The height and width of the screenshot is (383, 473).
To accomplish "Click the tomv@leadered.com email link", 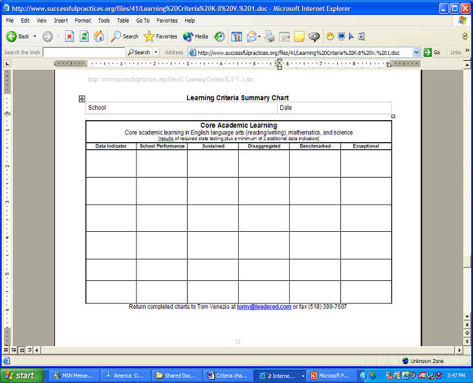I will (264, 307).
